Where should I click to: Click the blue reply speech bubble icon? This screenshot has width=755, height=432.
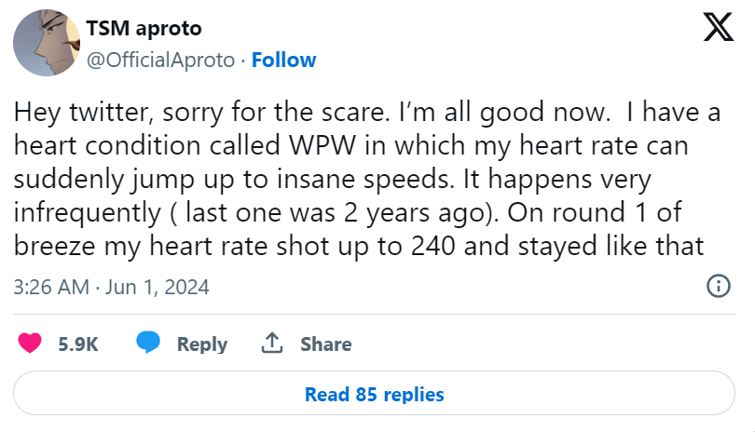(x=148, y=344)
